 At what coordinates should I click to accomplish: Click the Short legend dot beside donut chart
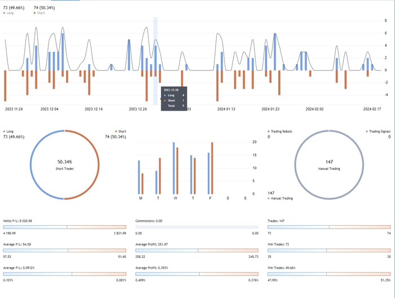[116, 131]
